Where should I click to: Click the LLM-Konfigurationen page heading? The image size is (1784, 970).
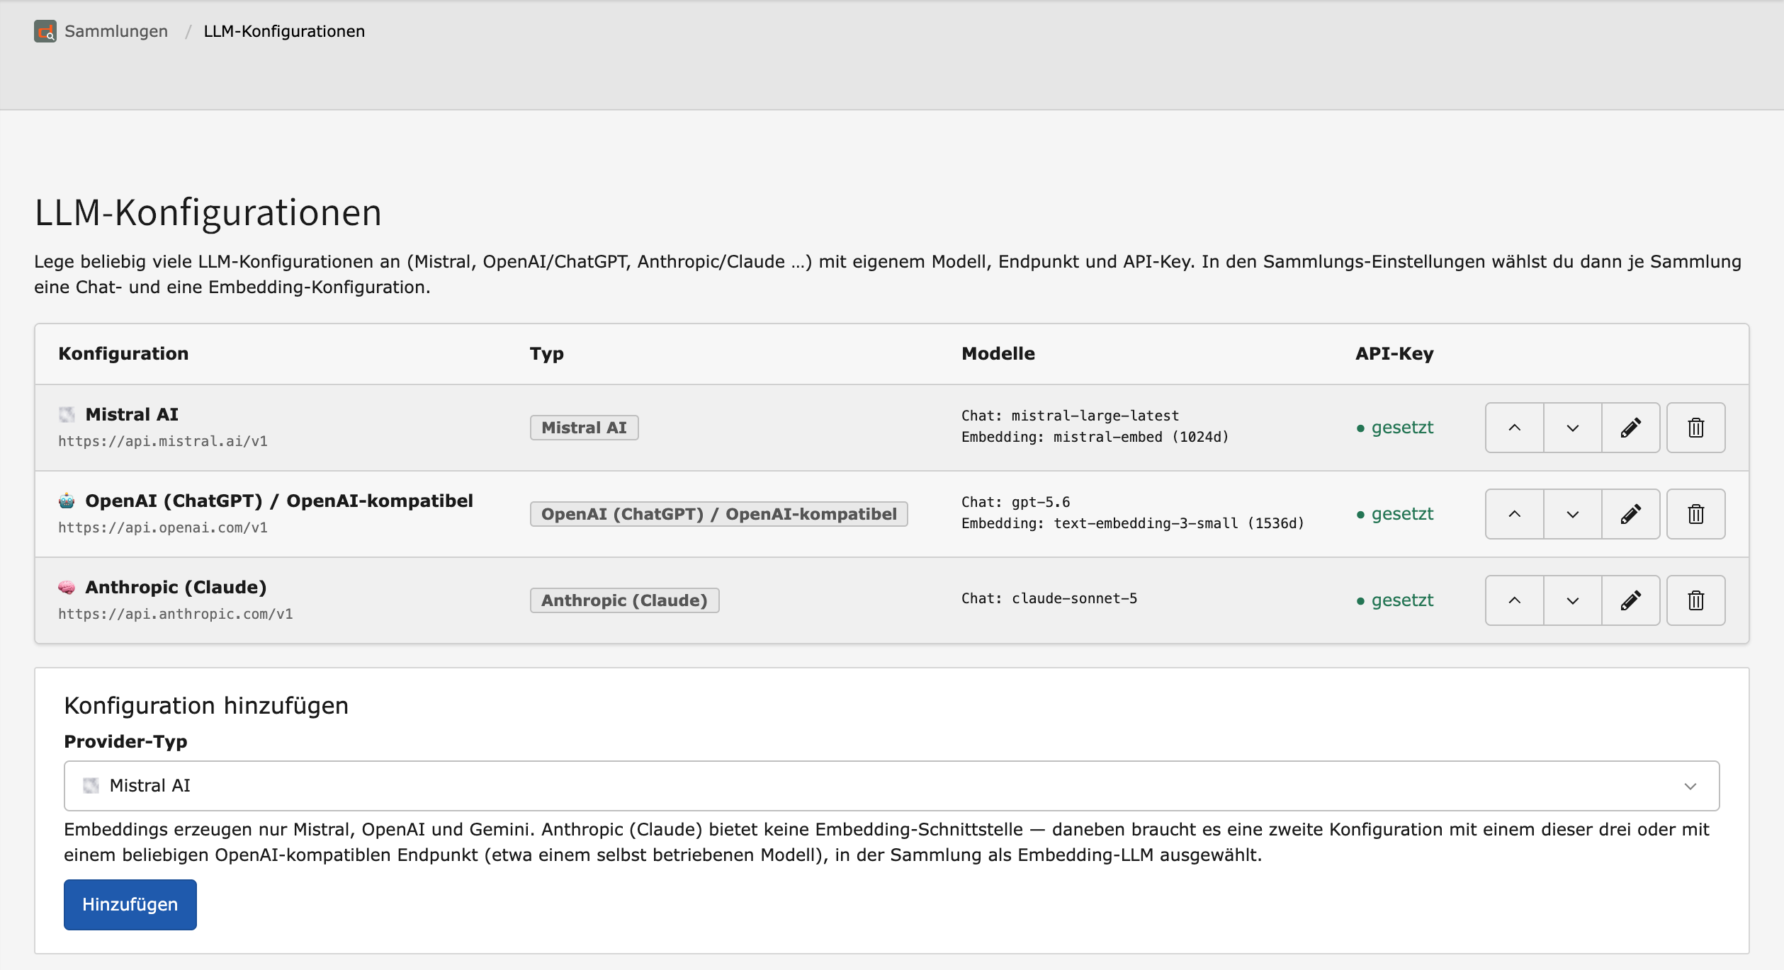[x=208, y=212]
